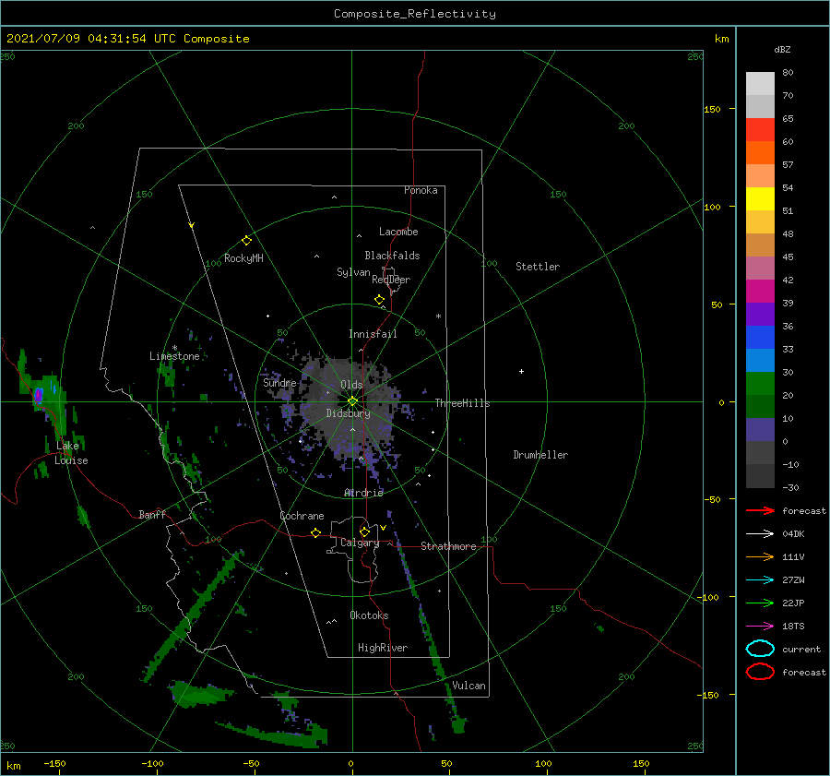Click the RockyMH label text
The height and width of the screenshot is (776, 830).
point(243,258)
